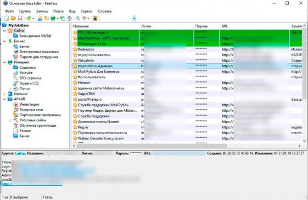Click the Copy User Name person icon
This screenshot has width=308, height=200.
point(40,18)
